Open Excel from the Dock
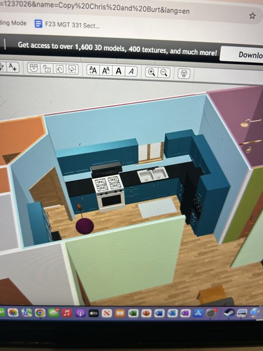The height and width of the screenshot is (351, 263). click(133, 313)
